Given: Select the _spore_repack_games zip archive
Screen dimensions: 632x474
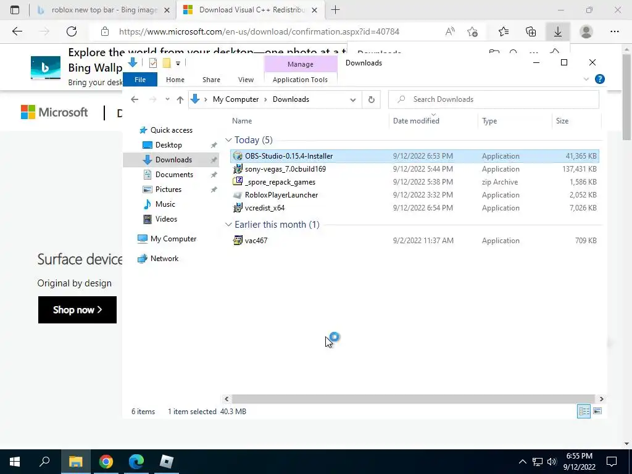Looking at the screenshot, I should click(x=414, y=182).
